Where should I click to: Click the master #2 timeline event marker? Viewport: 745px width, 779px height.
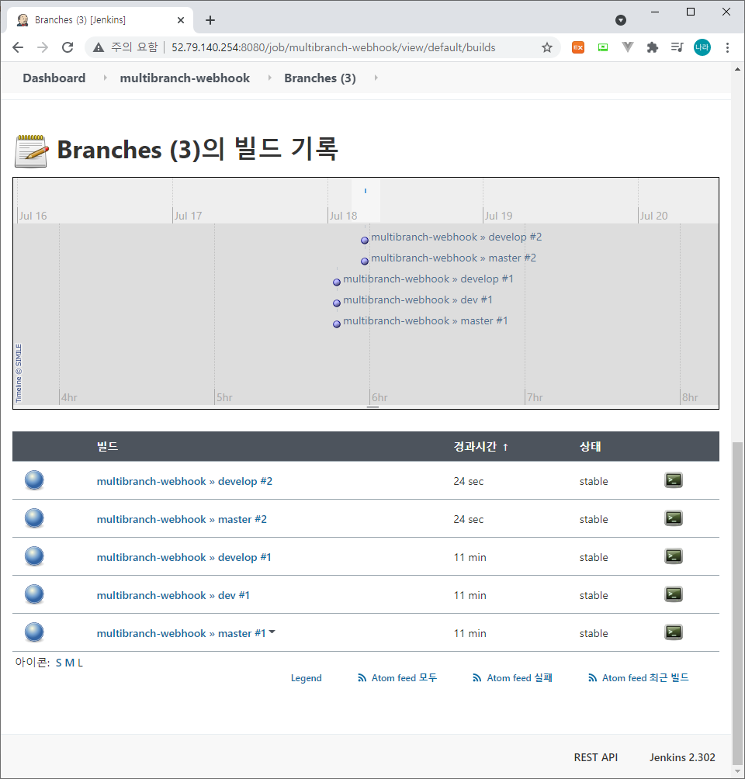pyautogui.click(x=364, y=261)
